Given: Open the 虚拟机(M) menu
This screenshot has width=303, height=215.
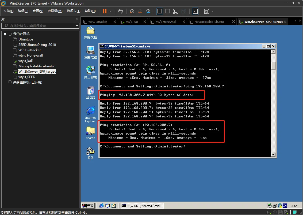Looking at the screenshot, I should [55, 11].
